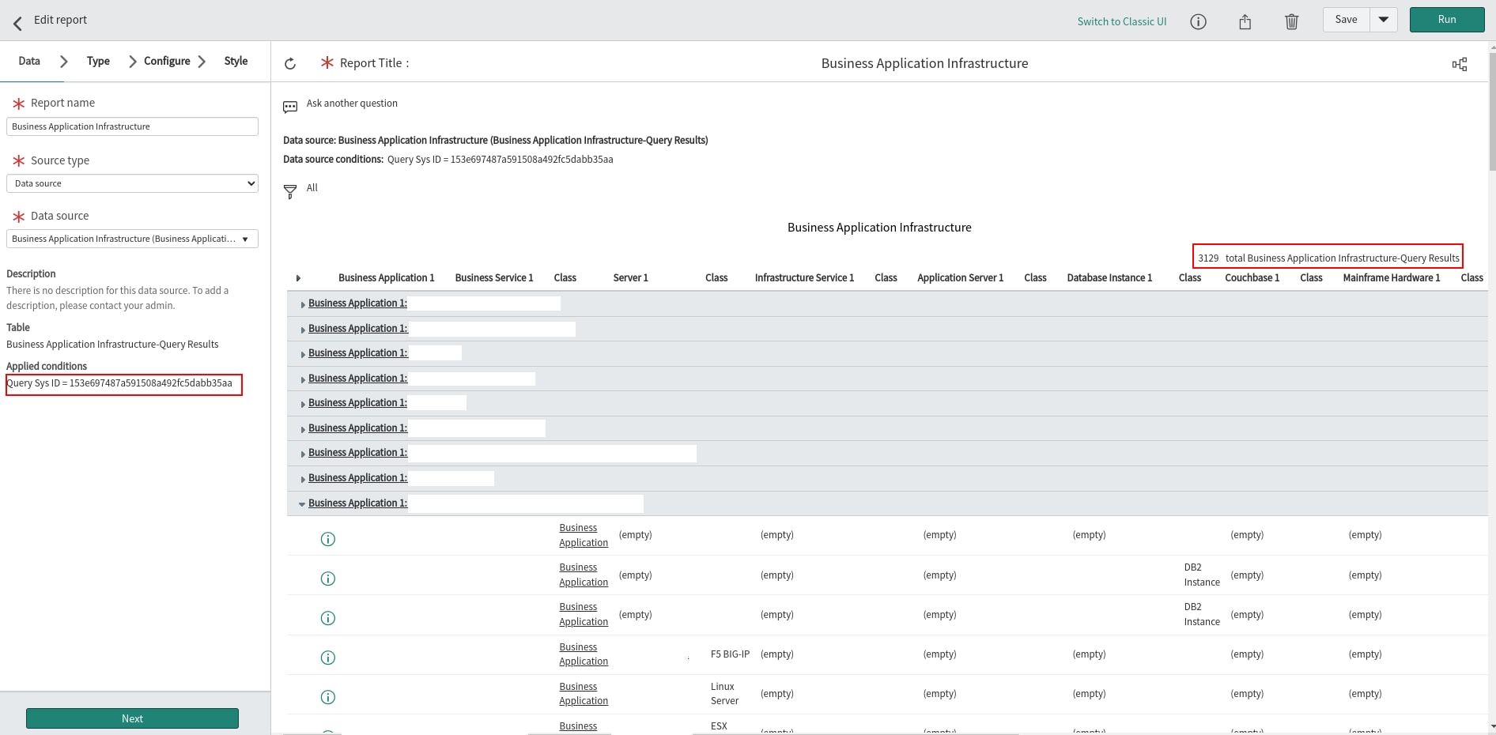
Task: Switch to the Style tab
Action: click(236, 61)
